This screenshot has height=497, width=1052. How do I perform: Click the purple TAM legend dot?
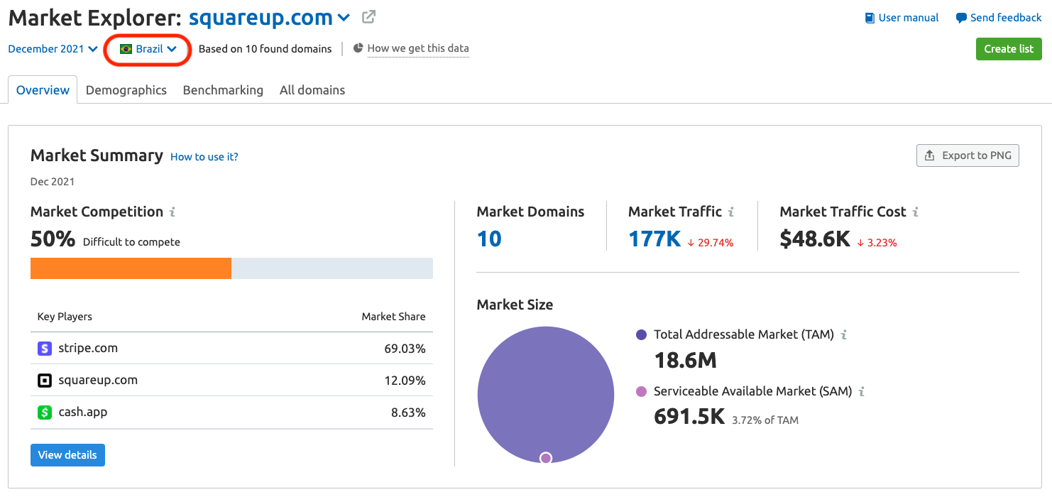tap(642, 334)
